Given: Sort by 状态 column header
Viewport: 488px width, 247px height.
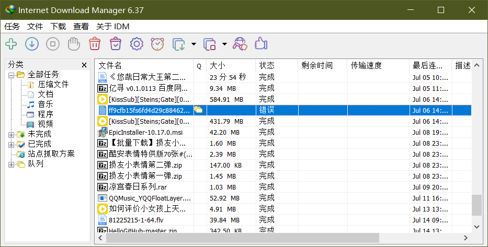Looking at the screenshot, I should pos(277,66).
